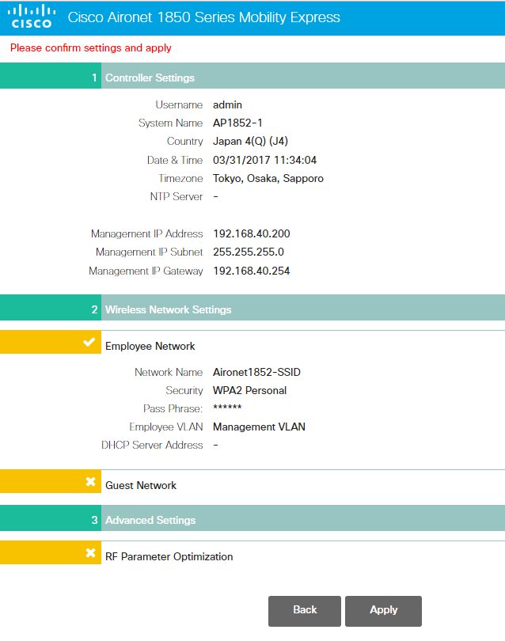Select the Employee Network row label

tap(150, 346)
